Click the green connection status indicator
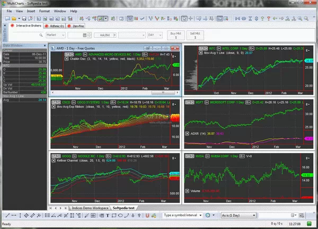 click(309, 224)
